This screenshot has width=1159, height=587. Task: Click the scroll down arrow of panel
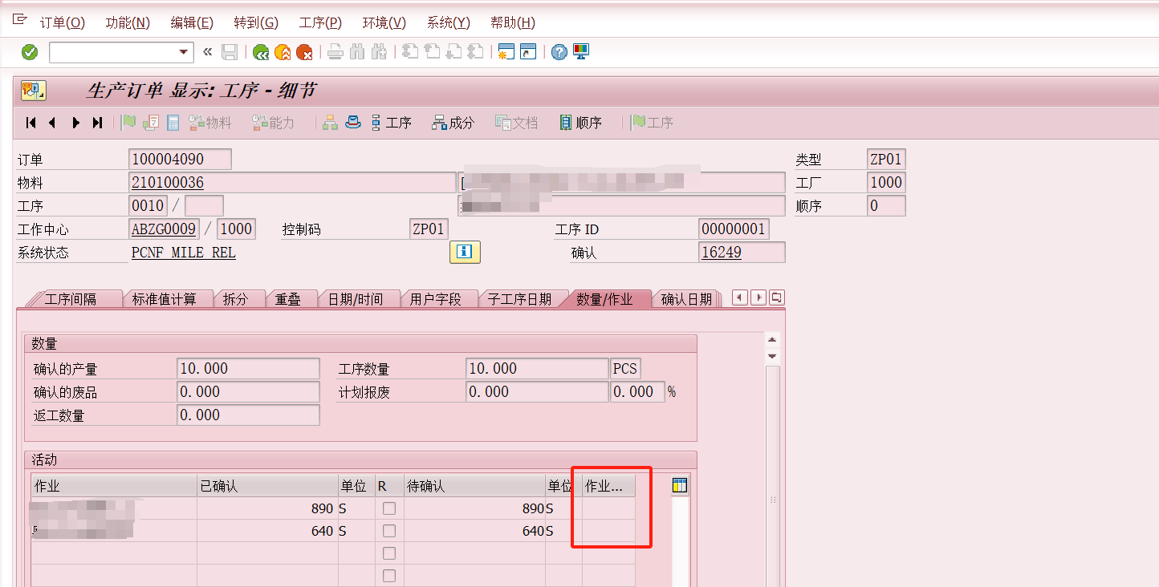tap(772, 356)
